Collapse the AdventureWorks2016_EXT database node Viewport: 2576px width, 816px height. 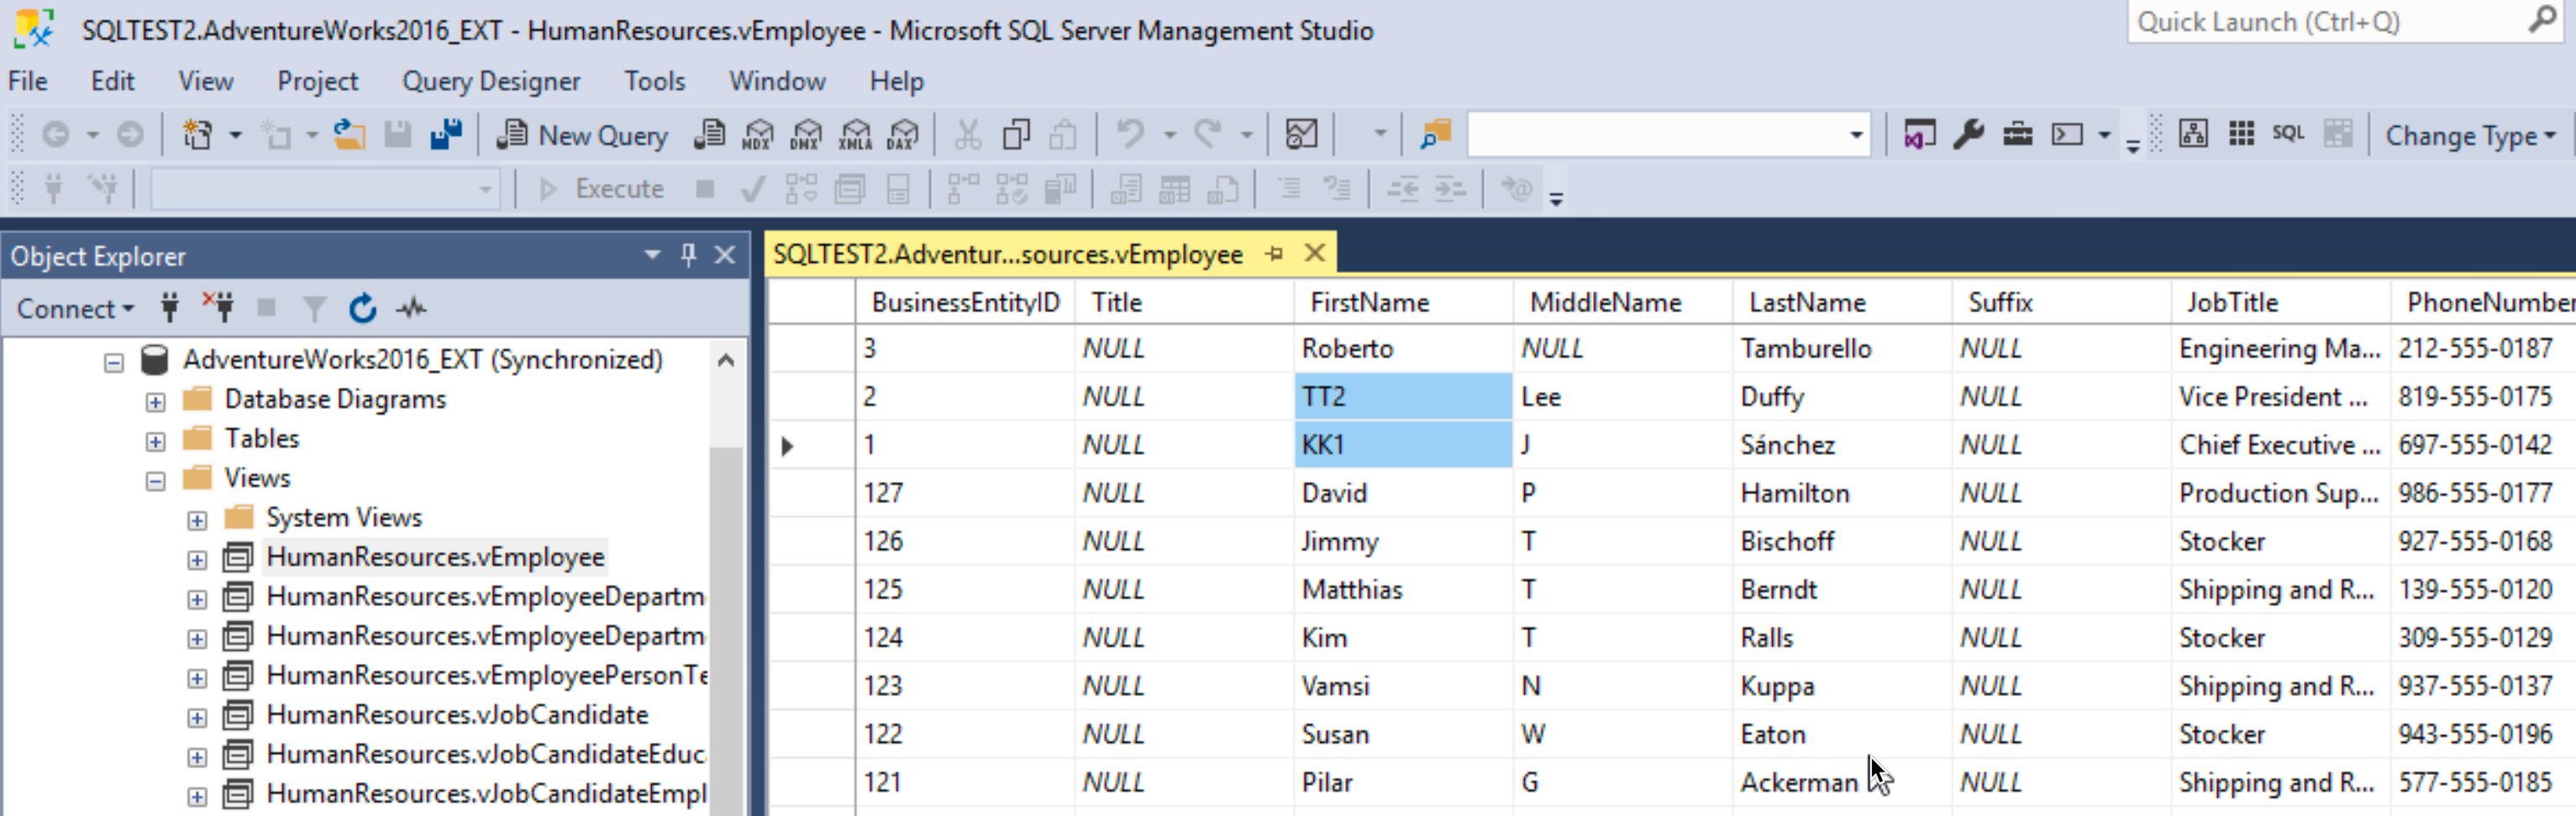(x=114, y=362)
